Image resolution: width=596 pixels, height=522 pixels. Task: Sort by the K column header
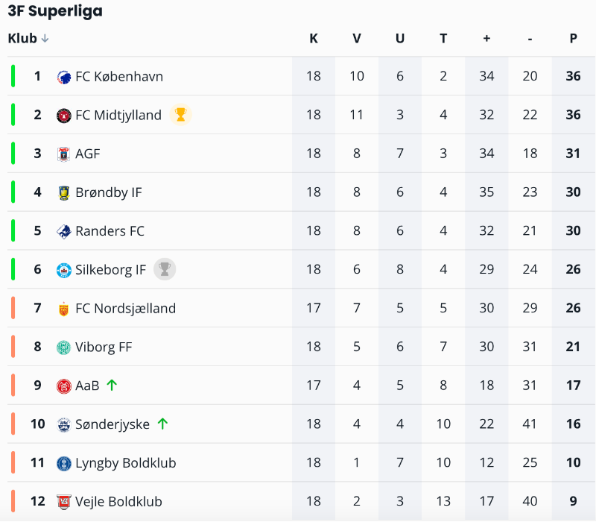coord(314,39)
